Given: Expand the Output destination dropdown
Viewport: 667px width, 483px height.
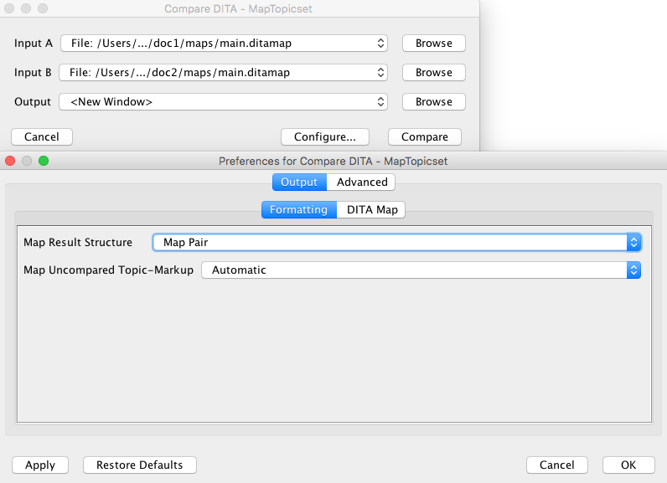Looking at the screenshot, I should click(x=223, y=102).
